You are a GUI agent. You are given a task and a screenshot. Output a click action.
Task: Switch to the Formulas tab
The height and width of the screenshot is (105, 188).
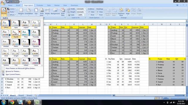pos(40,5)
